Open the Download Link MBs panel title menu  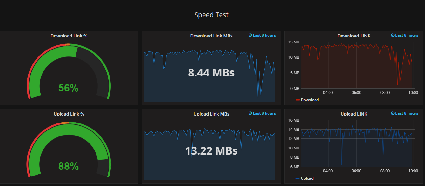(x=211, y=36)
